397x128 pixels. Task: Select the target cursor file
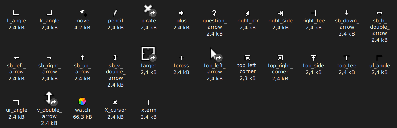coord(149,54)
